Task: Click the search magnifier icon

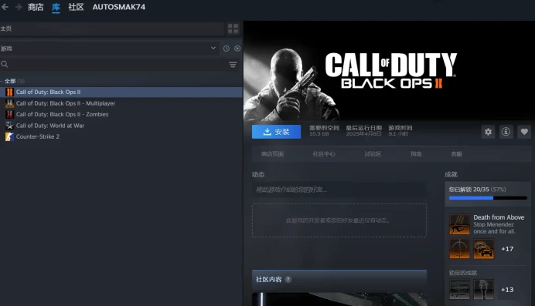Action: (x=5, y=64)
